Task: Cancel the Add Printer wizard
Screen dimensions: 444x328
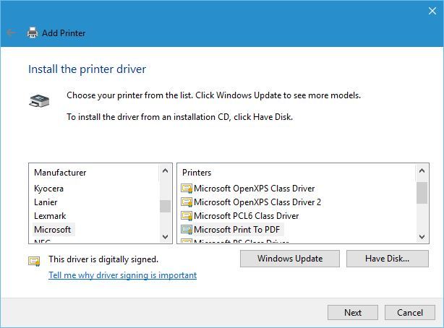Action: tap(410, 312)
